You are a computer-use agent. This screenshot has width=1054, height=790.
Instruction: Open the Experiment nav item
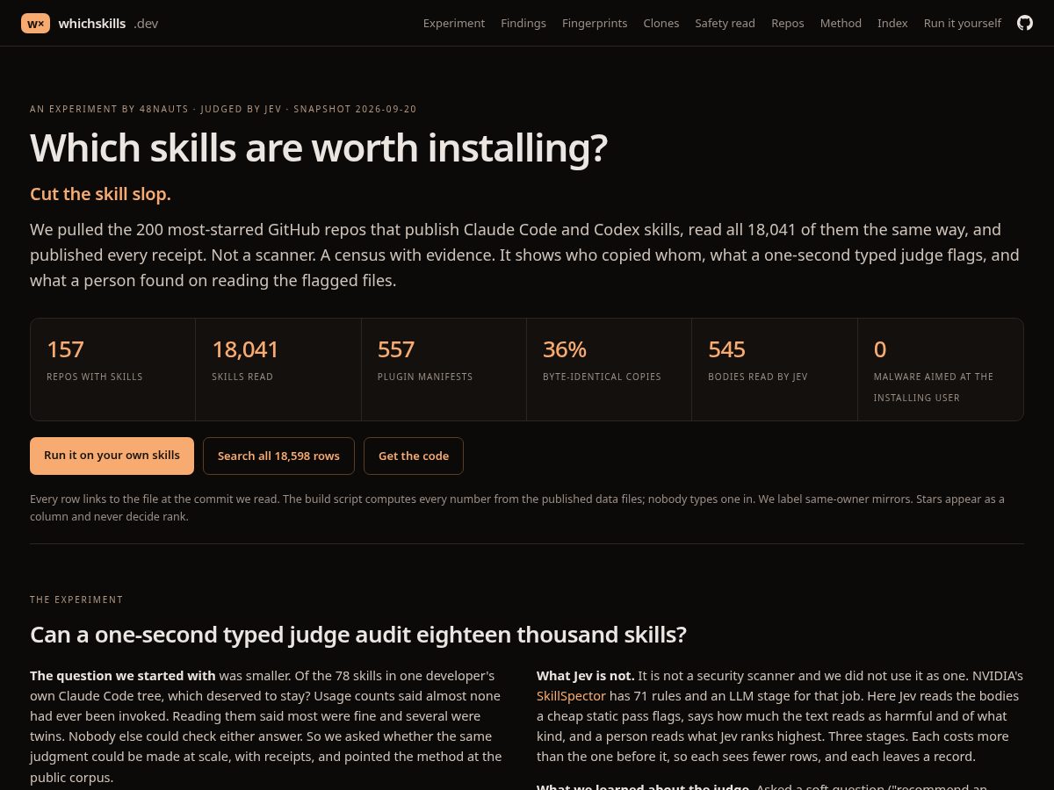click(454, 24)
